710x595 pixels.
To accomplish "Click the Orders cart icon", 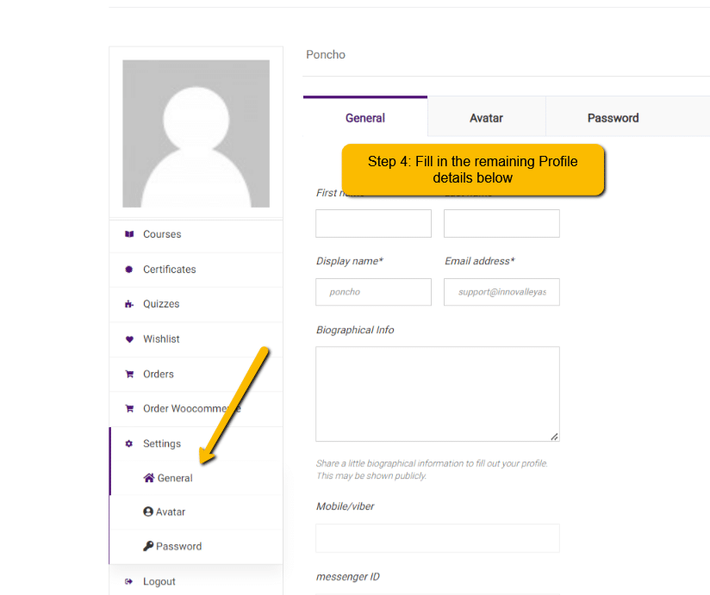I will [x=129, y=375].
